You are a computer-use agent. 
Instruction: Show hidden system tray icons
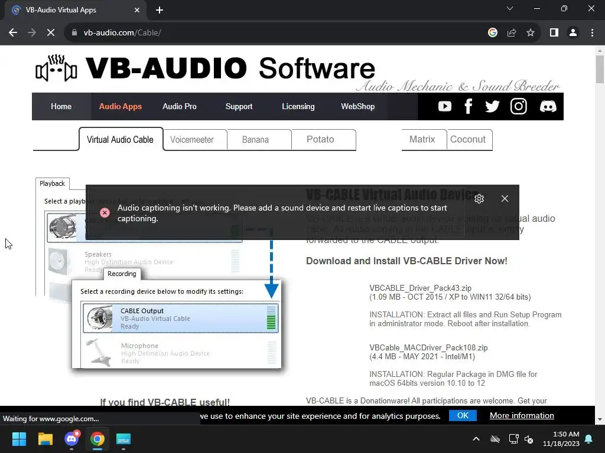coord(476,439)
